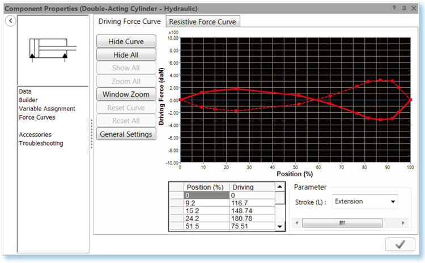Confirm changes with the checkmark button
425x263 pixels.
point(400,244)
